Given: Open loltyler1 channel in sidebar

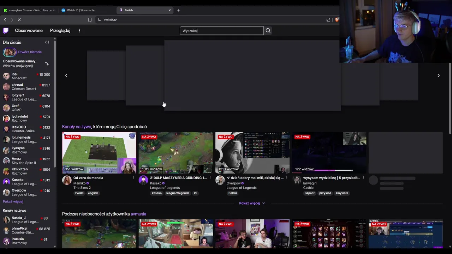Looking at the screenshot, I should click(x=27, y=97).
